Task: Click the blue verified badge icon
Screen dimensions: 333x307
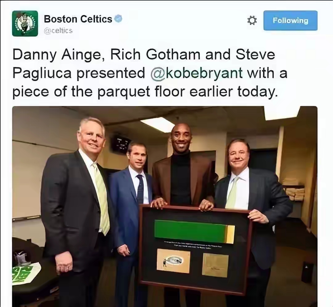Action: (x=118, y=19)
